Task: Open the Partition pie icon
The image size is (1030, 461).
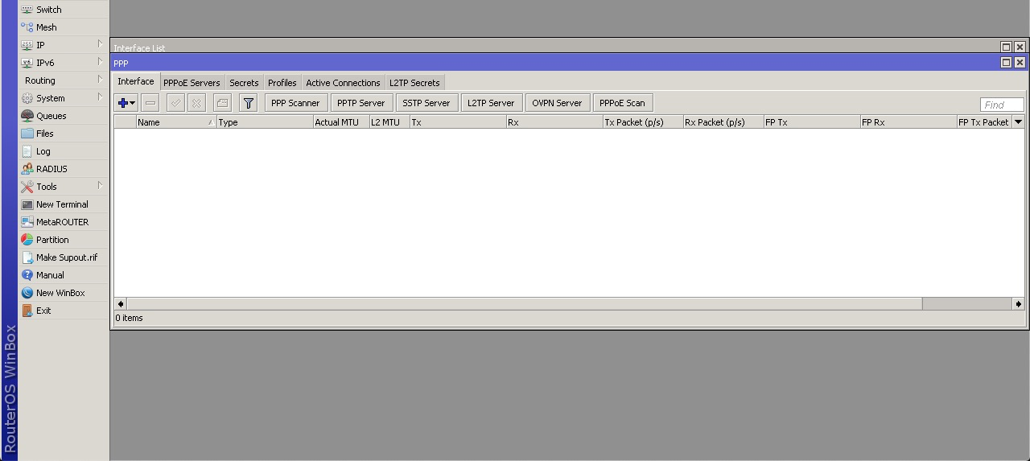Action: pyautogui.click(x=27, y=240)
